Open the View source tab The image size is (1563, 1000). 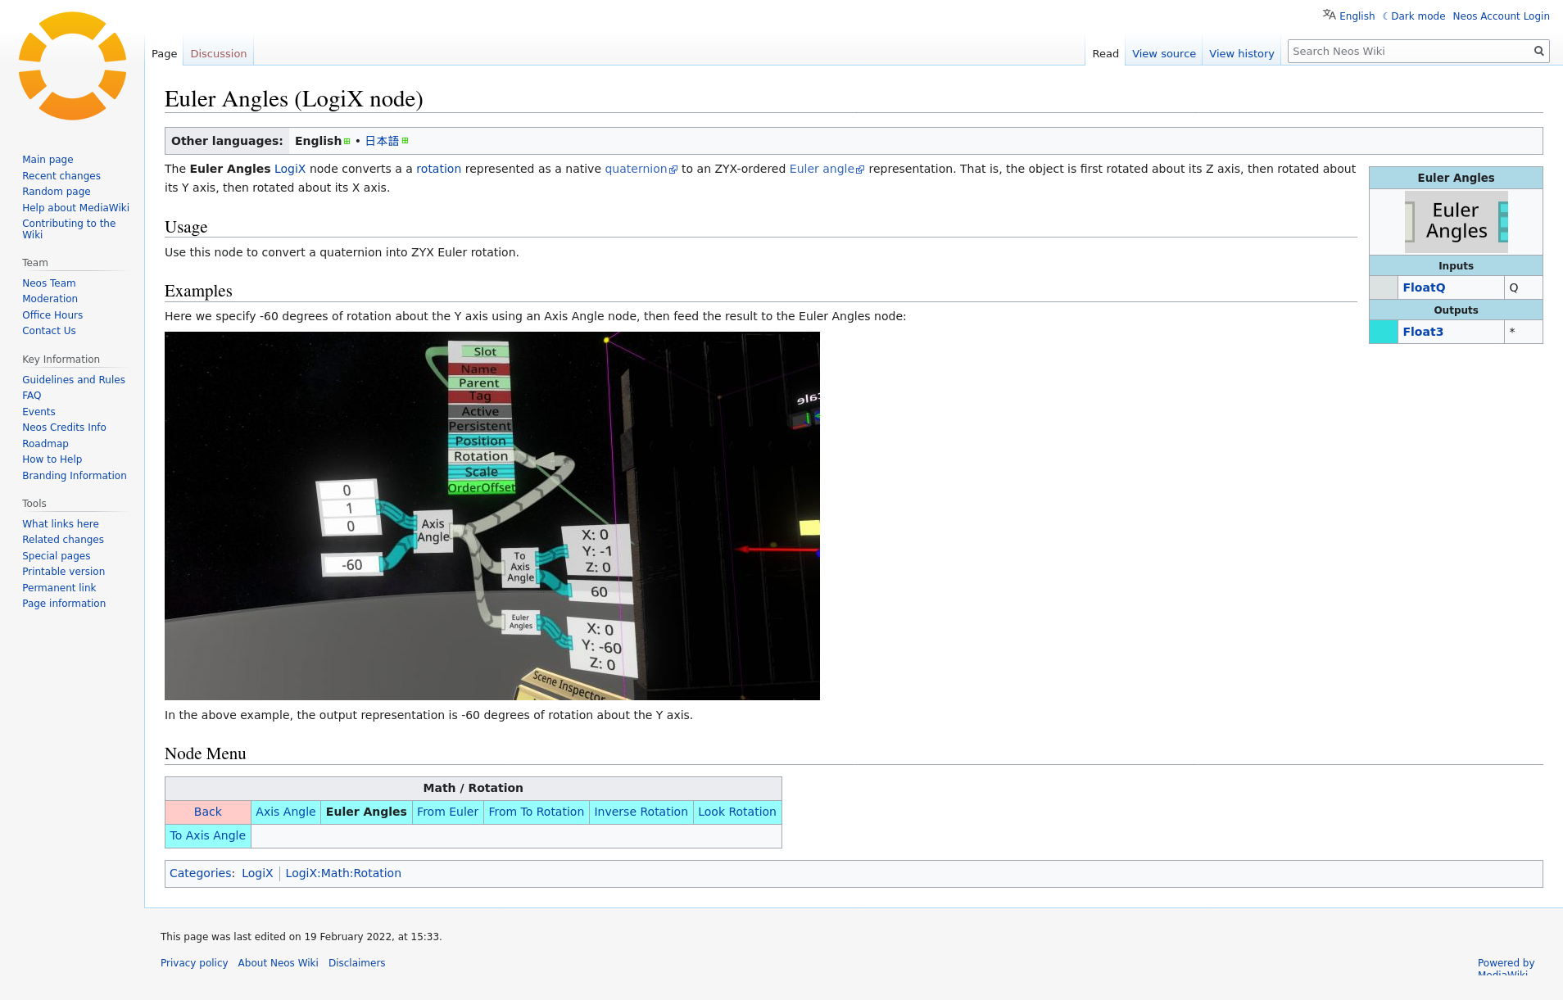coord(1163,54)
